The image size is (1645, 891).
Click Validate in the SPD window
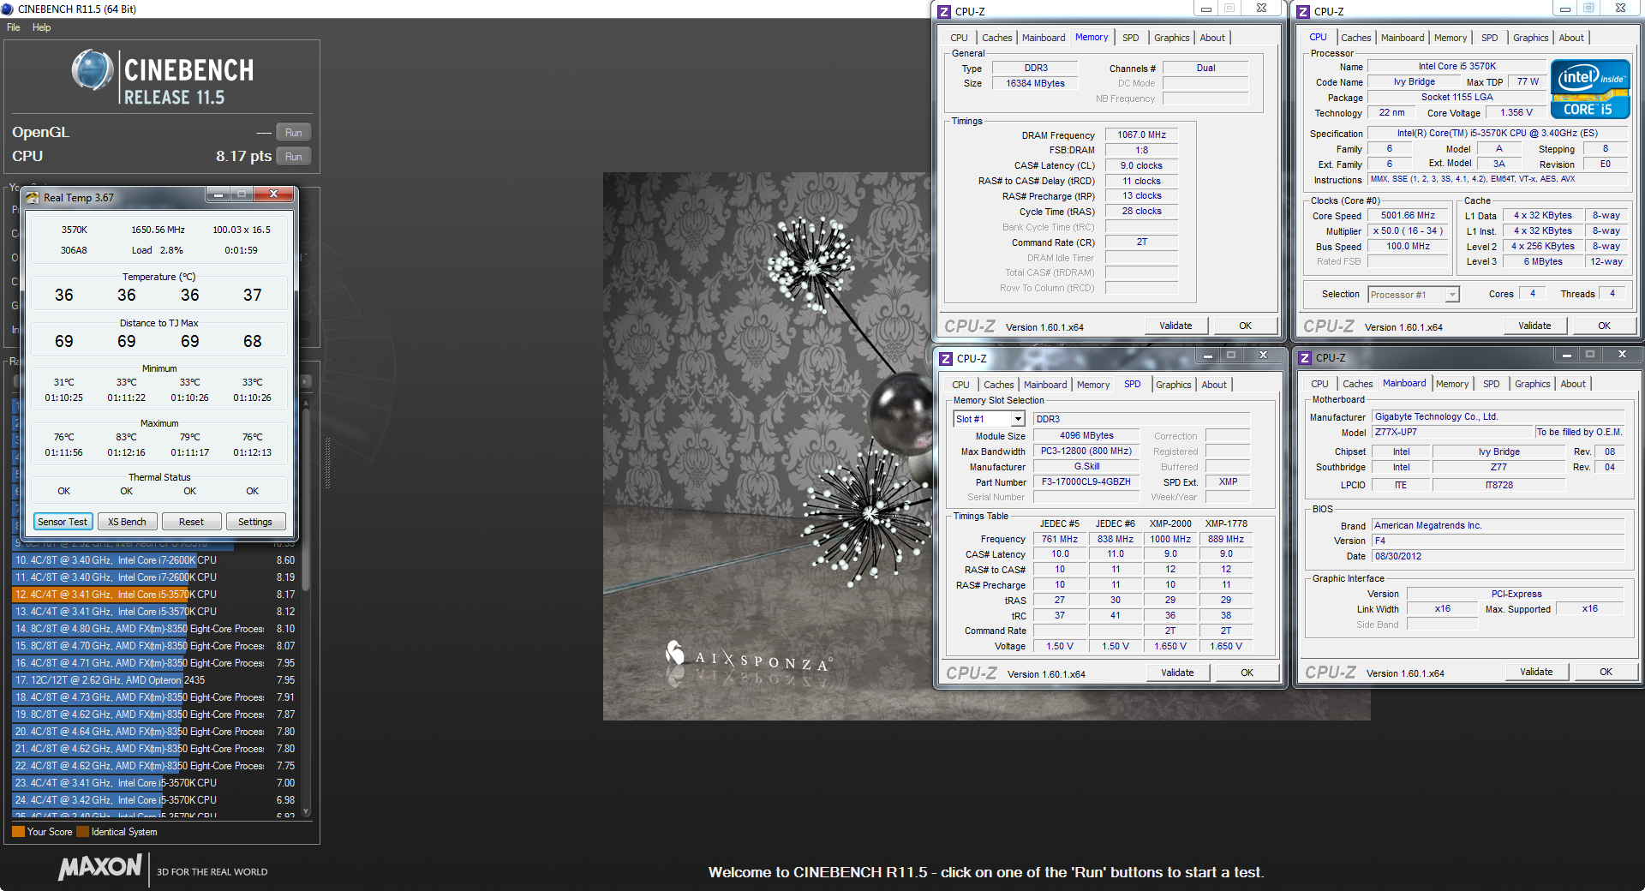tap(1177, 673)
